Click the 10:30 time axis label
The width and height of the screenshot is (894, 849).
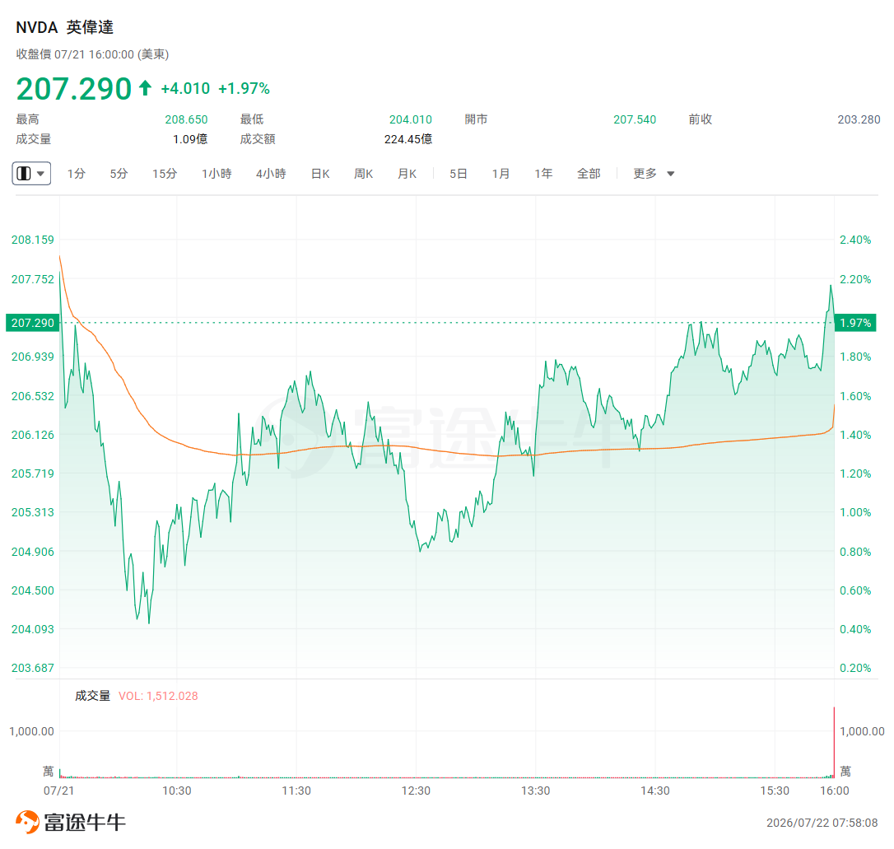(177, 791)
